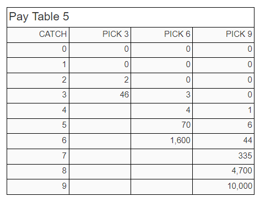
Task: Click the PICK 3 payout of 2
Action: [x=126, y=80]
